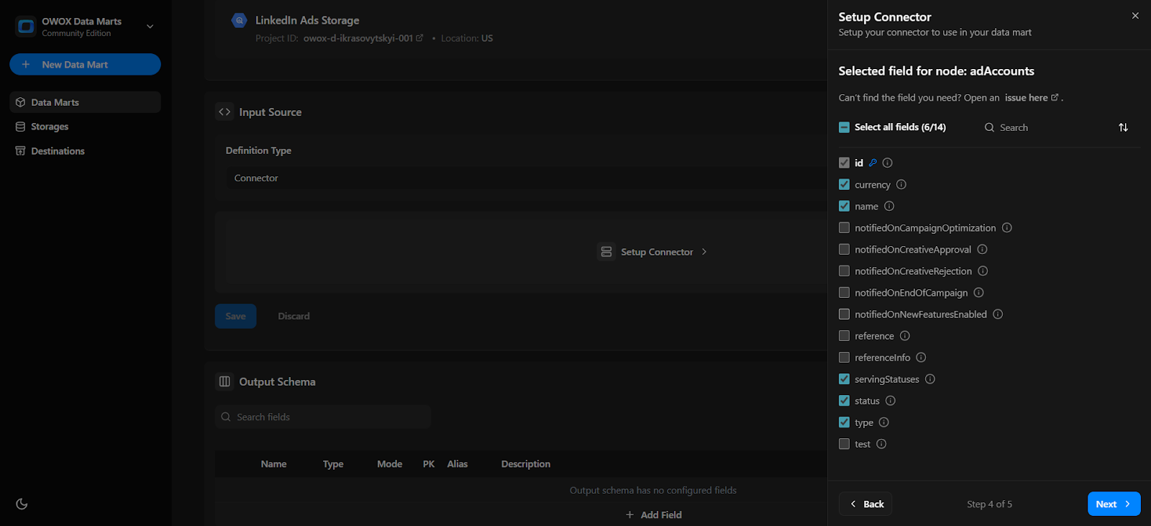Click info icon for notifiedOnEndOfCampaign
Screen dimensions: 1151x526
[x=978, y=293]
